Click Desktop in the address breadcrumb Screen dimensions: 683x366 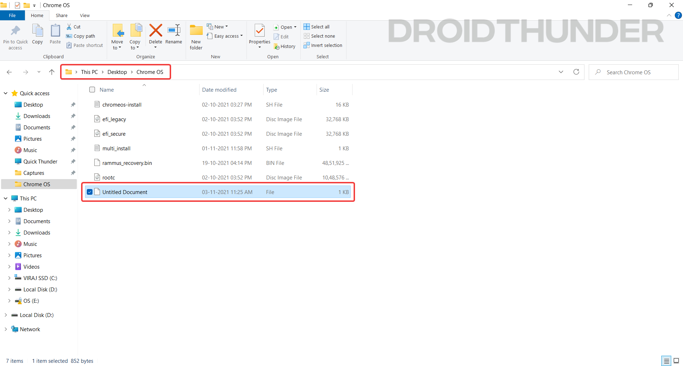pos(117,72)
